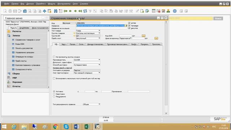Switch to 'Данные планирова...' tab
Image resolution: width=231 pixels, height=130 pixels.
95,44
